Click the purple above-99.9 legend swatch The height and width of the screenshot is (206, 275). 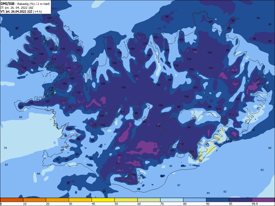pos(263,200)
